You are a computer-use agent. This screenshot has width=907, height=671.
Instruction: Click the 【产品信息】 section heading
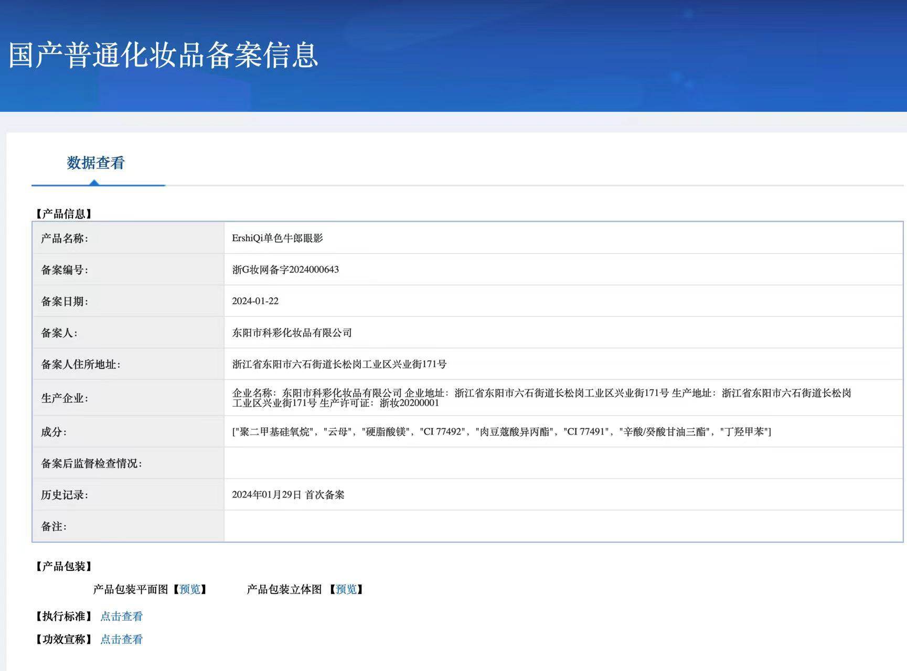63,214
